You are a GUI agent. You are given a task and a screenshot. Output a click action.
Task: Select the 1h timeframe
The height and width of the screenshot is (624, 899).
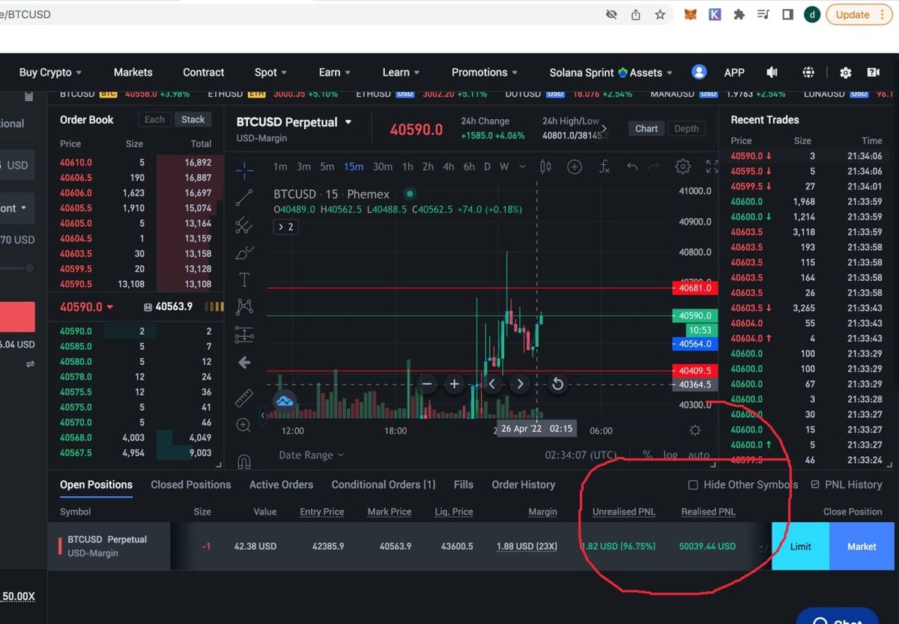tap(408, 166)
